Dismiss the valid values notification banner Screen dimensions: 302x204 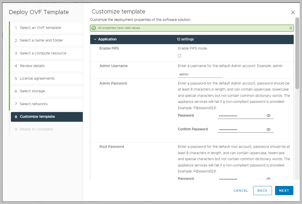pyautogui.click(x=291, y=28)
